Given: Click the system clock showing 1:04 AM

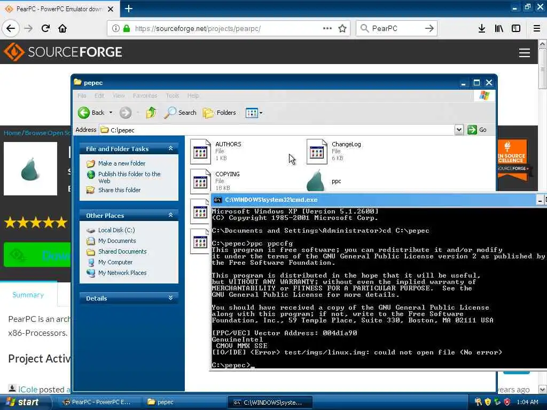Looking at the screenshot, I should [x=527, y=402].
